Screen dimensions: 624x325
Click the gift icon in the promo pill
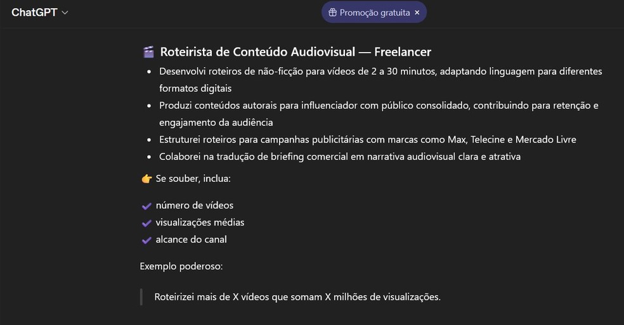coord(332,13)
